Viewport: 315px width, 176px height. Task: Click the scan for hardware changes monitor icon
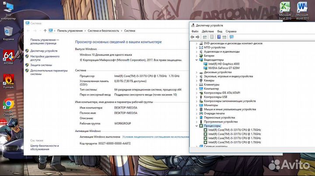click(231, 37)
